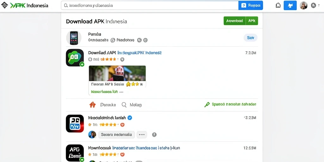
Task: Click the green pencil edit icon
Action: (207, 104)
